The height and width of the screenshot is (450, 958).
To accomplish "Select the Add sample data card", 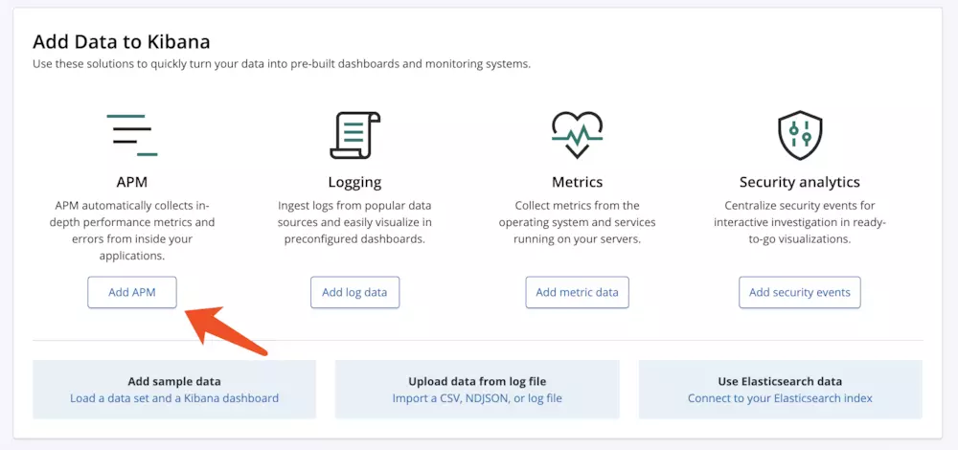I will point(174,390).
